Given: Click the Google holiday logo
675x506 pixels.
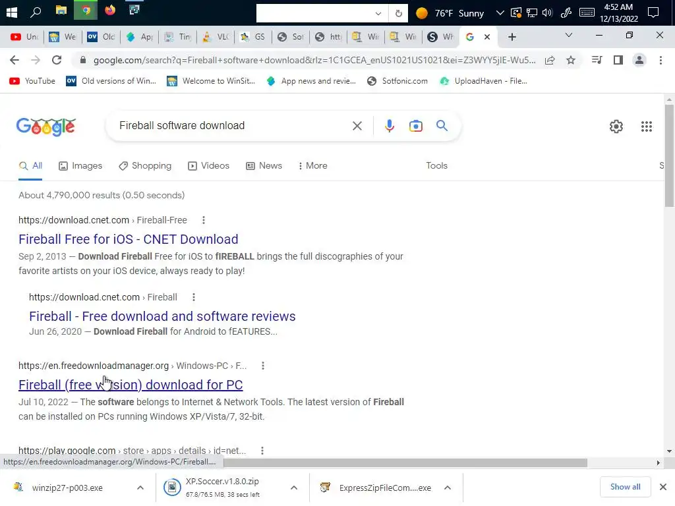Looking at the screenshot, I should pyautogui.click(x=46, y=126).
